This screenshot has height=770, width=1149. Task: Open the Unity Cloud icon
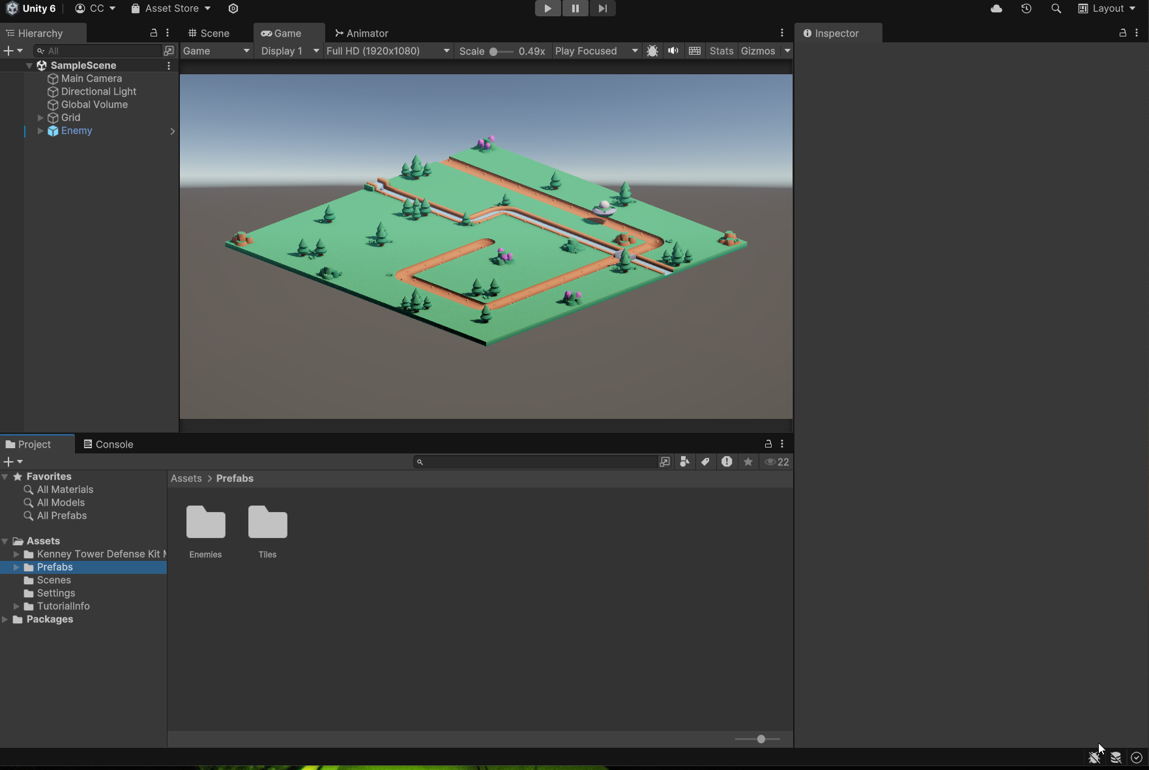click(996, 8)
